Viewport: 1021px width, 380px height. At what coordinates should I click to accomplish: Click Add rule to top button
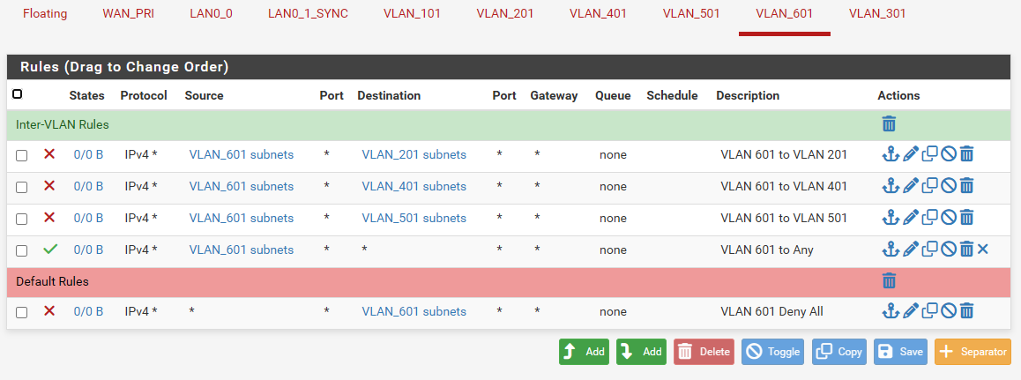[584, 352]
